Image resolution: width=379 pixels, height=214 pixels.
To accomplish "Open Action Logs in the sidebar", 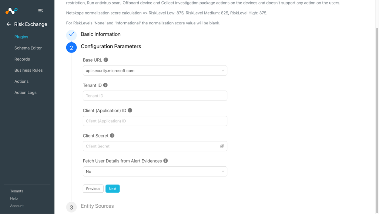I will [x=26, y=93].
